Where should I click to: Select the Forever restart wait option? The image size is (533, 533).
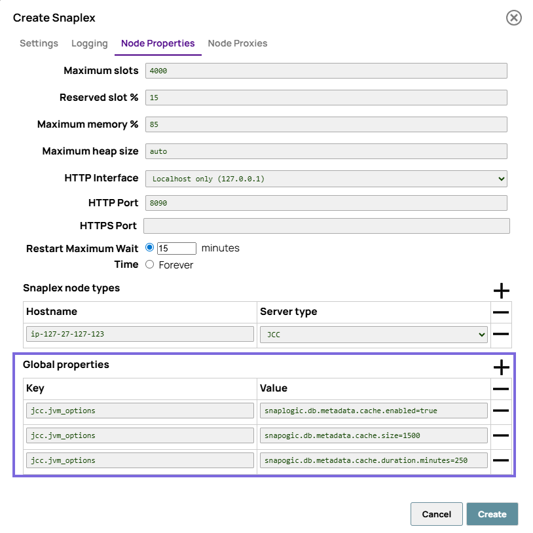click(x=151, y=265)
